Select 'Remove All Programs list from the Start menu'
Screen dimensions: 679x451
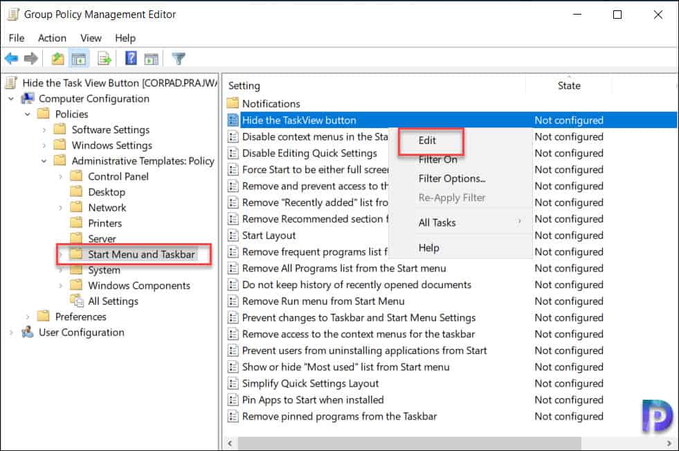click(344, 268)
